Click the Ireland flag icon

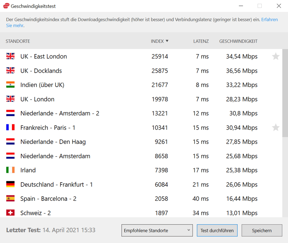coord(10,170)
